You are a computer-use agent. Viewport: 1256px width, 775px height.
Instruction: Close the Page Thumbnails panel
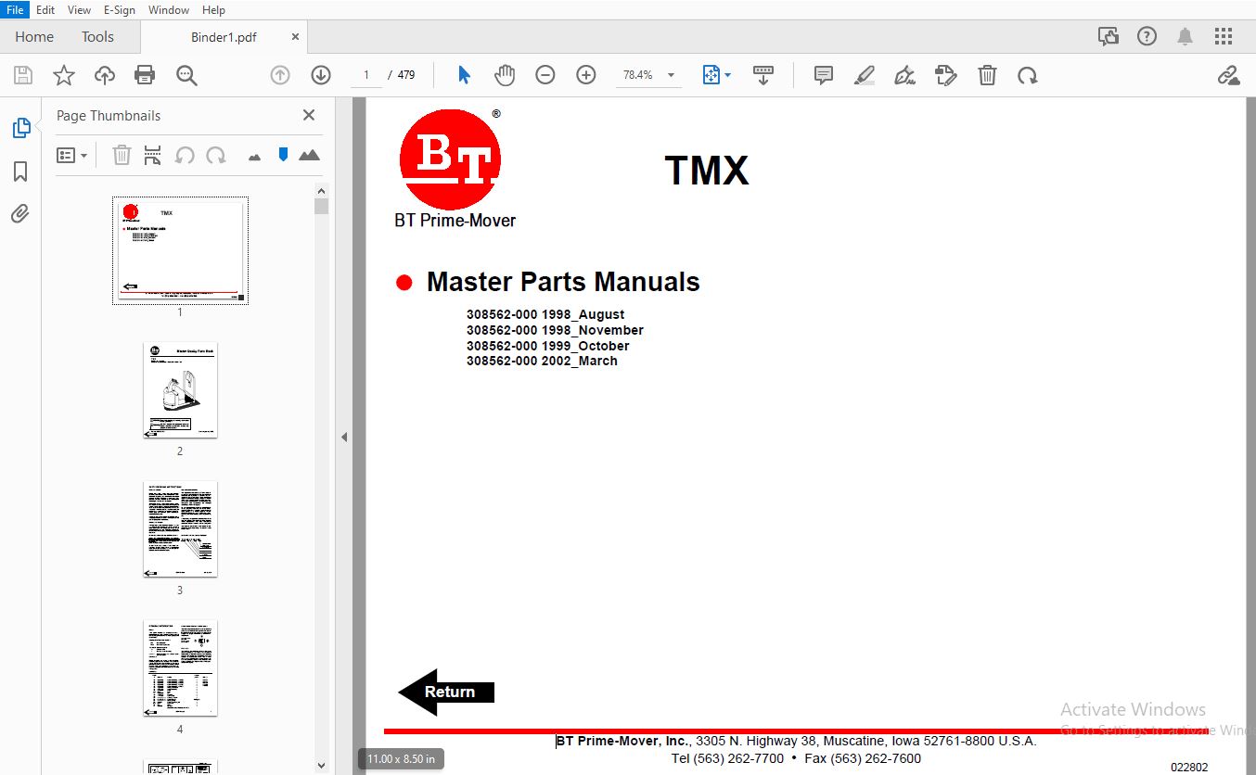309,115
